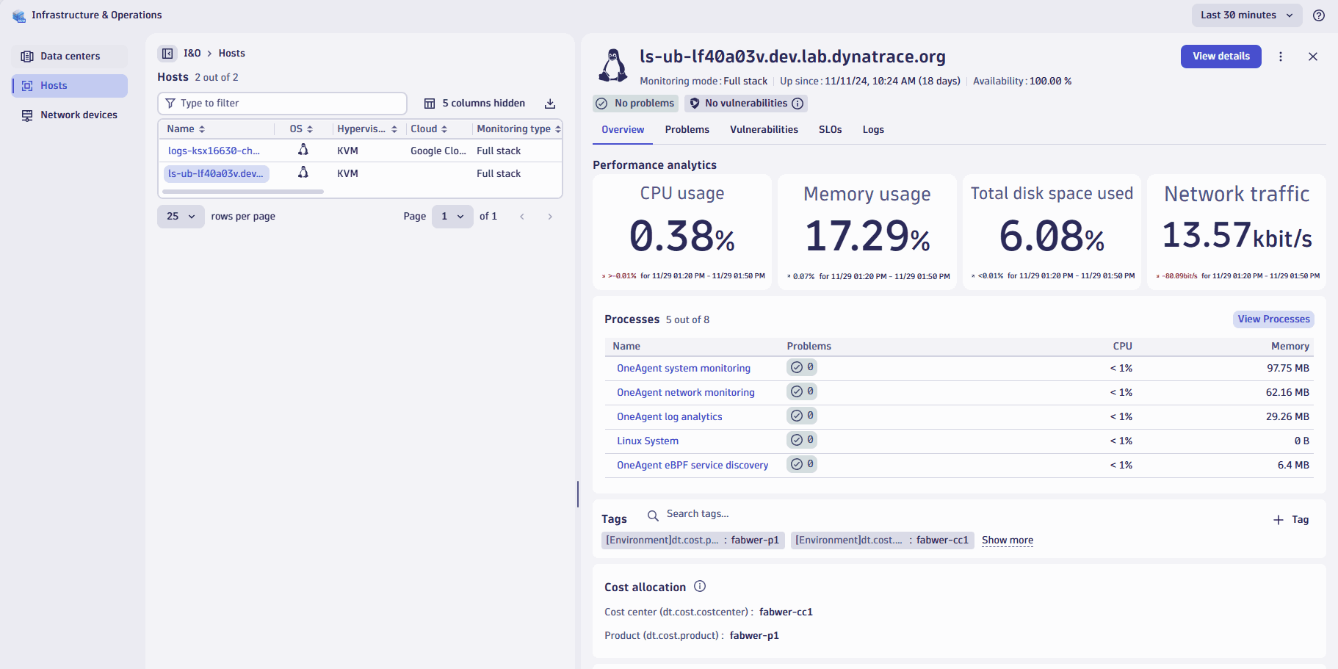Select Network devices in the sidebar
The image size is (1338, 669).
point(70,115)
